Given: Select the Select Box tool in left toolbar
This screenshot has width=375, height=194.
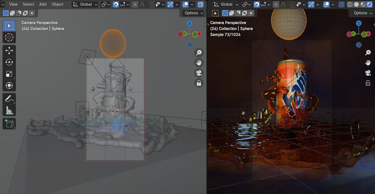Looking at the screenshot, I should (x=9, y=26).
